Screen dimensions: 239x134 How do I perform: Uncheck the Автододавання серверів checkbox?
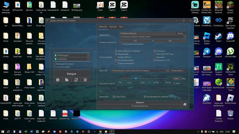(145, 97)
